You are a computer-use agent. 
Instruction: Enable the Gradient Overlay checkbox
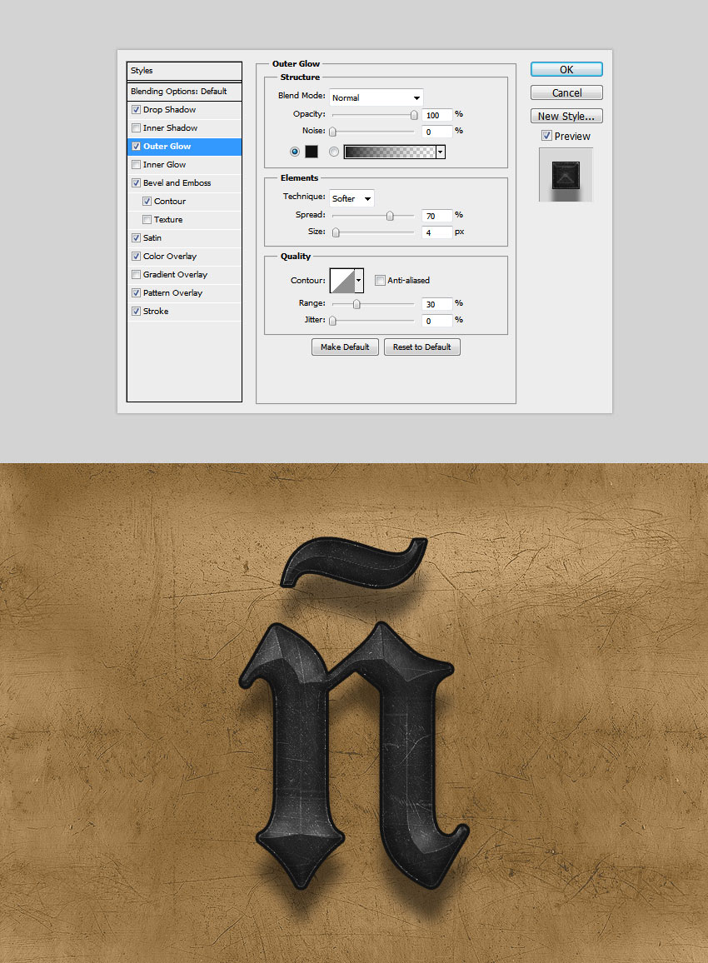[x=137, y=275]
